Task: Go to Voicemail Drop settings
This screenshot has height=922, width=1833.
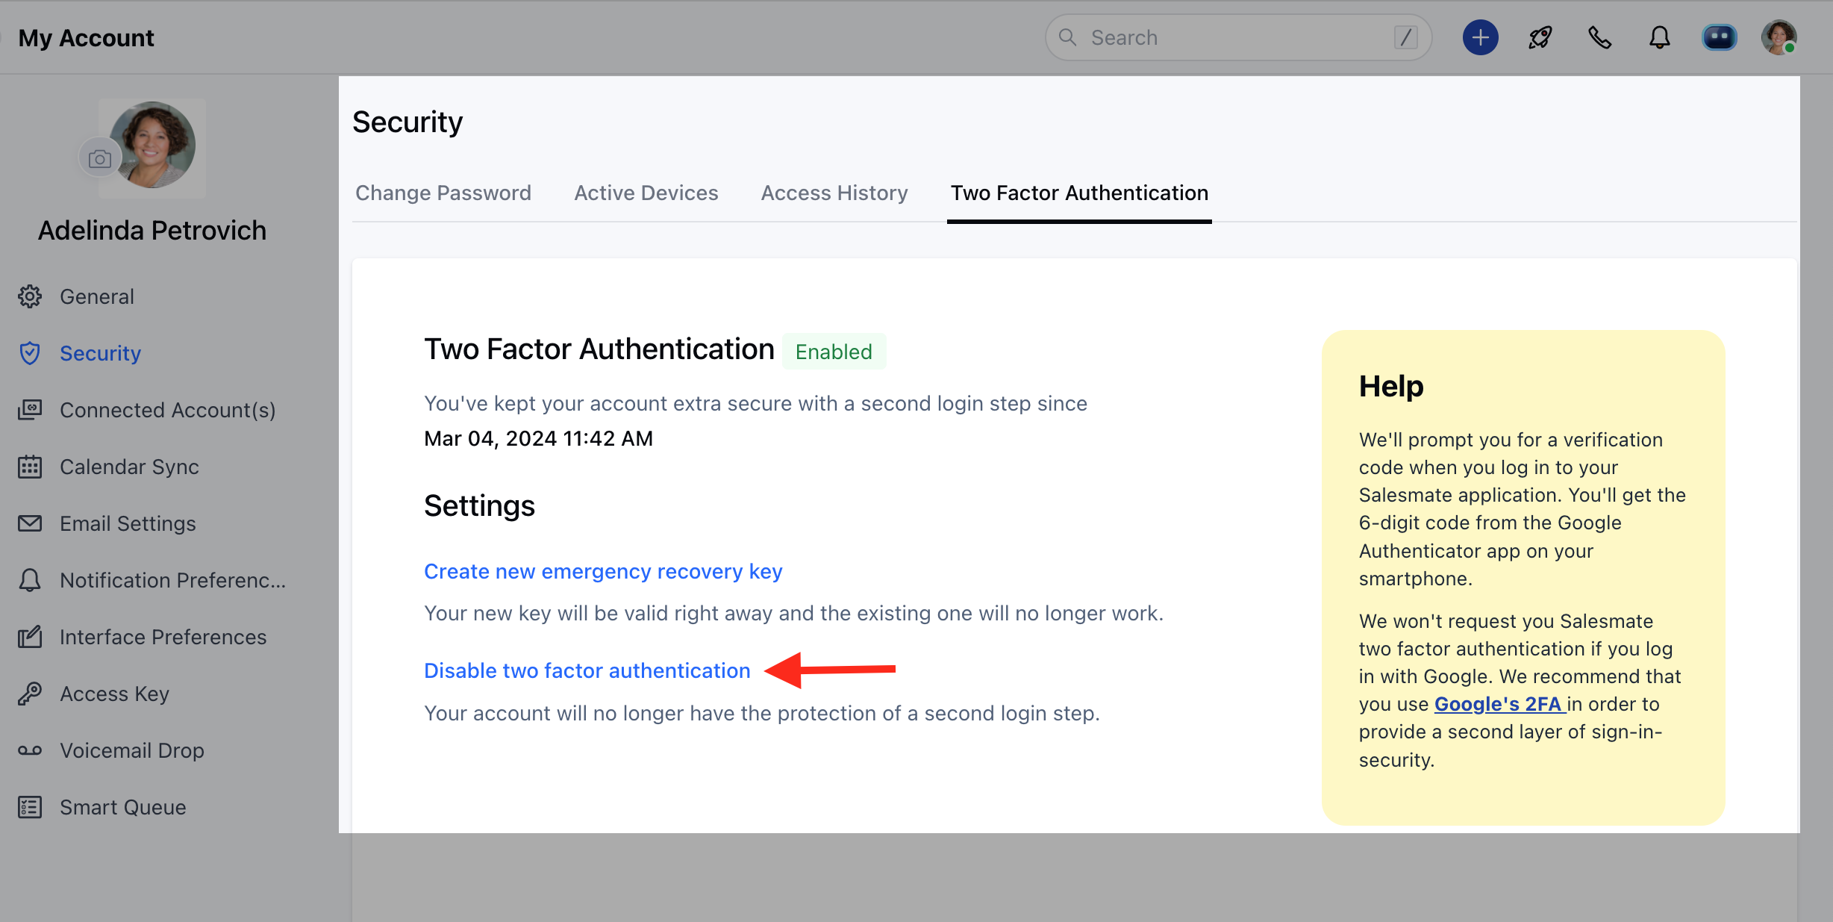Action: pos(131,750)
